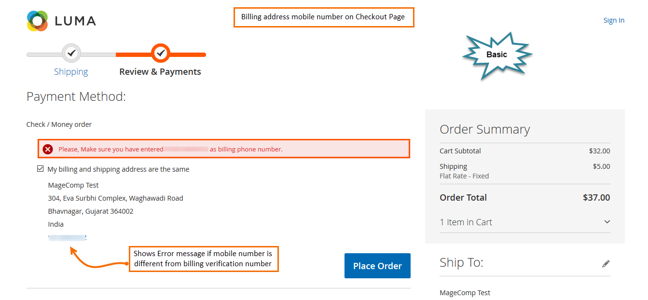
Task: Click the red error X icon
Action: pos(48,149)
